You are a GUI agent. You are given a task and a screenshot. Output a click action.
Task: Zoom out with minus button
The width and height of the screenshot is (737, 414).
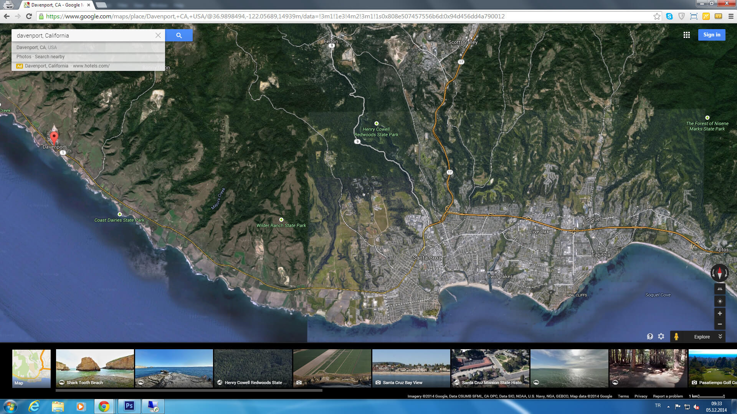pos(720,324)
